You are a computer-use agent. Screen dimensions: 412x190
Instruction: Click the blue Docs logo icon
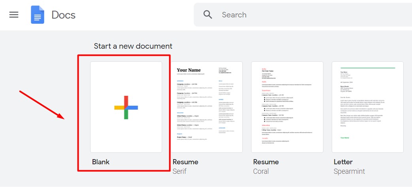tap(38, 15)
